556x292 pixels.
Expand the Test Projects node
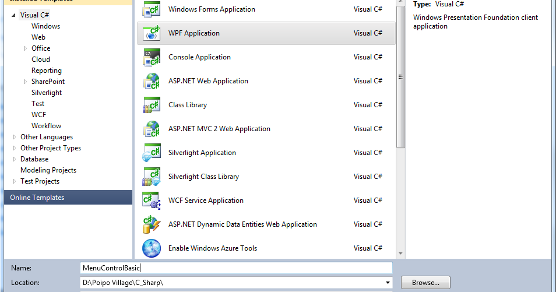point(14,181)
